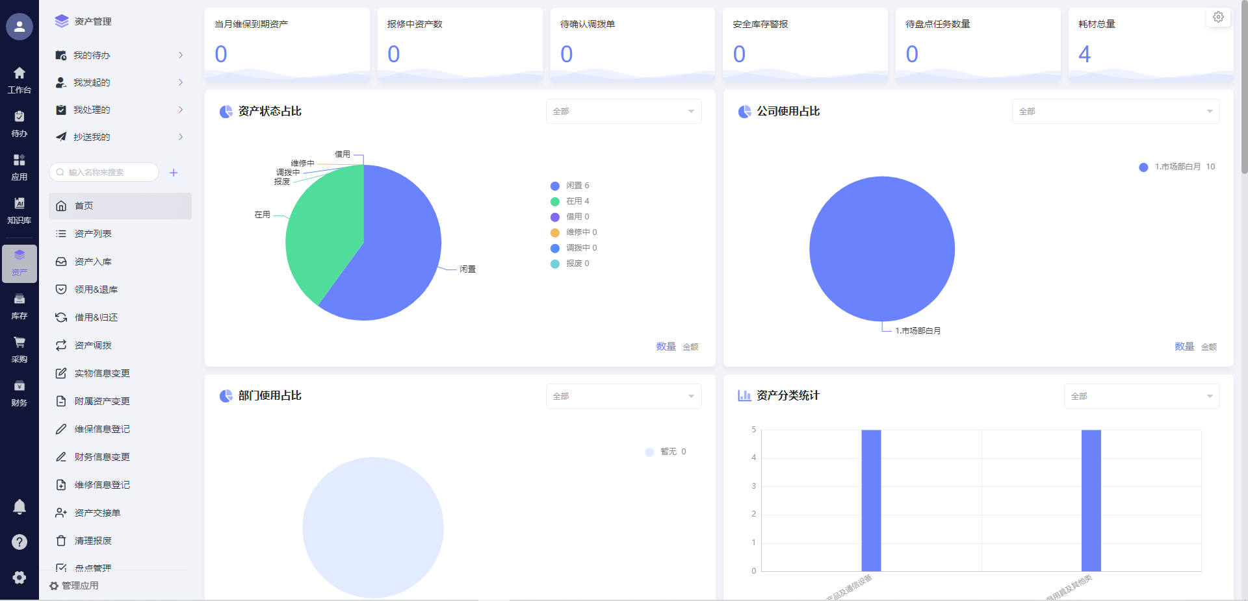Toggle 1.市场部白月 legend item
Screen dimensions: 1248x601
[1176, 167]
